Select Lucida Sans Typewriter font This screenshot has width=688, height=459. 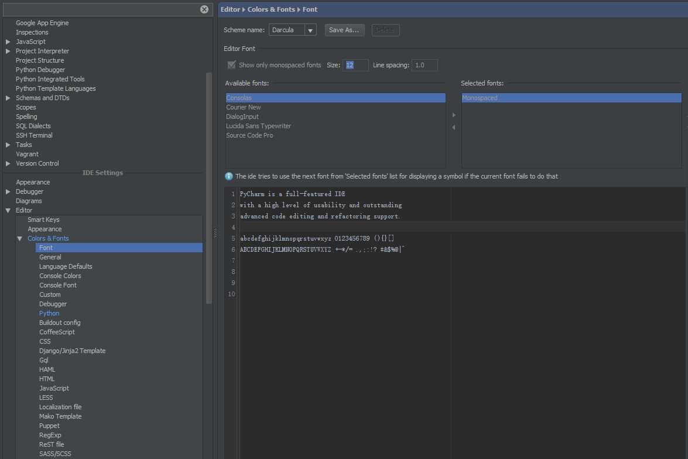click(336, 126)
